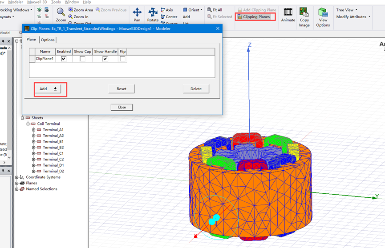Click the Coordinate Systems axes icon

pyautogui.click(x=22, y=177)
